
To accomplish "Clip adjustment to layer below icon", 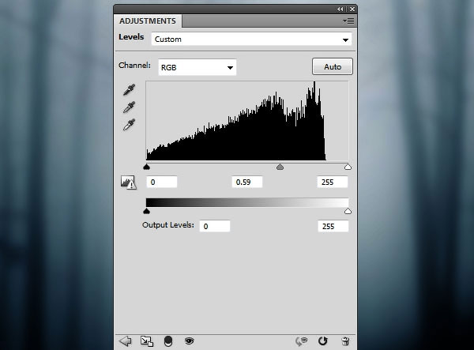I will (x=168, y=341).
